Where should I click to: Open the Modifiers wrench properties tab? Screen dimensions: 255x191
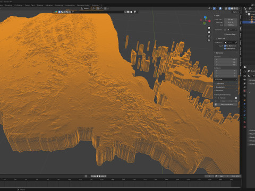point(244,104)
